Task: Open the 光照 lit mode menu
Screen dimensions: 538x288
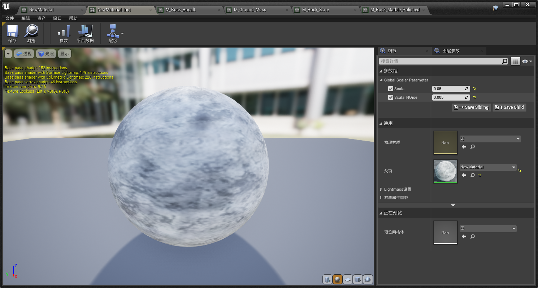Action: (46, 54)
